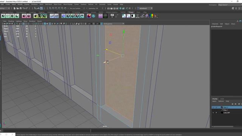This screenshot has height=136, width=242.
Task: Click the green plane shelf icon
Action: pos(8,16)
